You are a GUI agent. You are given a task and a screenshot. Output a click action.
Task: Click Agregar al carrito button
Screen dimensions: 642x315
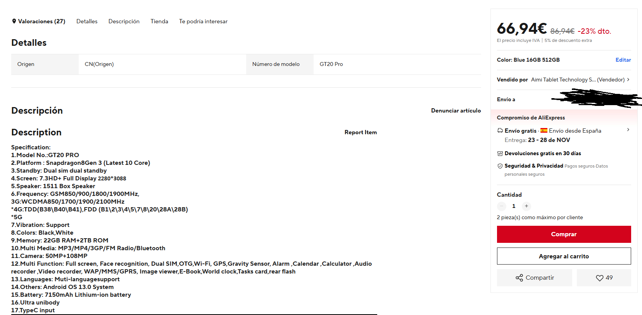[564, 256]
